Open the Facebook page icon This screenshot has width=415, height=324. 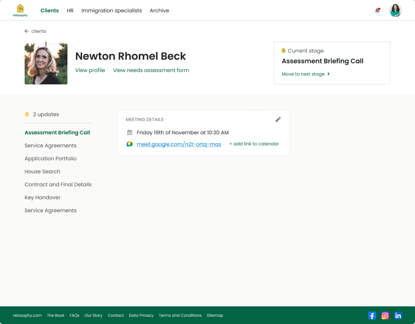pyautogui.click(x=372, y=315)
